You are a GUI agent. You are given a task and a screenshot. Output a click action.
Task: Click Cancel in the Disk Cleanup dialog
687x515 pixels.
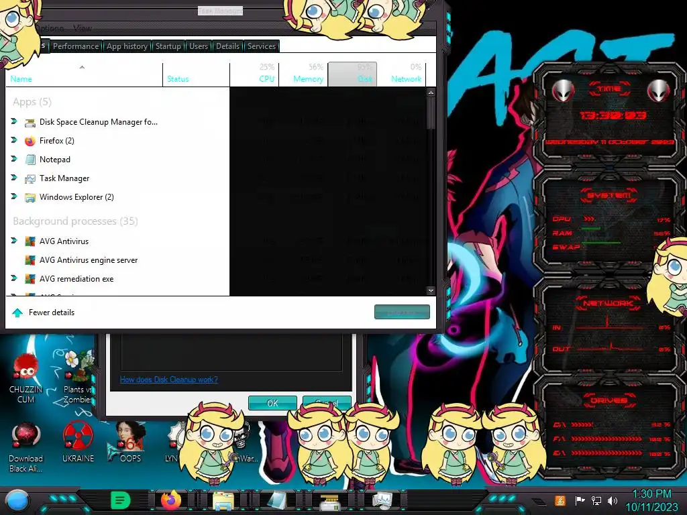tap(327, 403)
